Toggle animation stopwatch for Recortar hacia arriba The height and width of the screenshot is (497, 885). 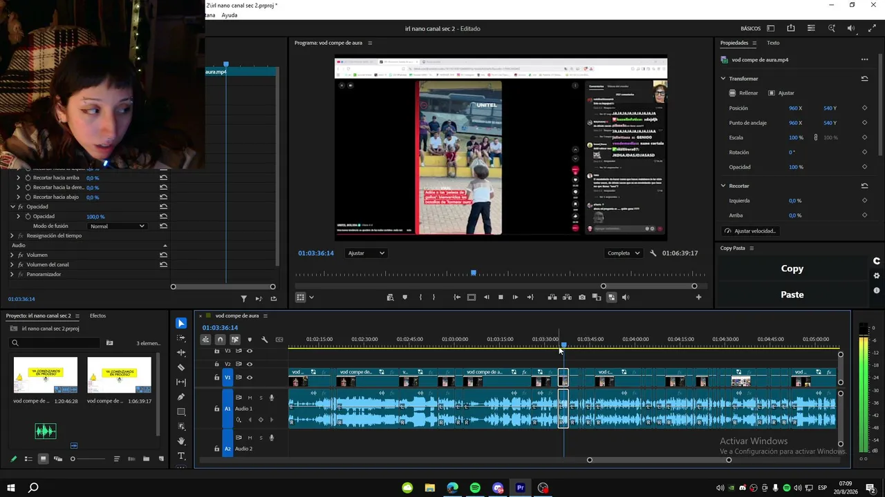click(28, 178)
